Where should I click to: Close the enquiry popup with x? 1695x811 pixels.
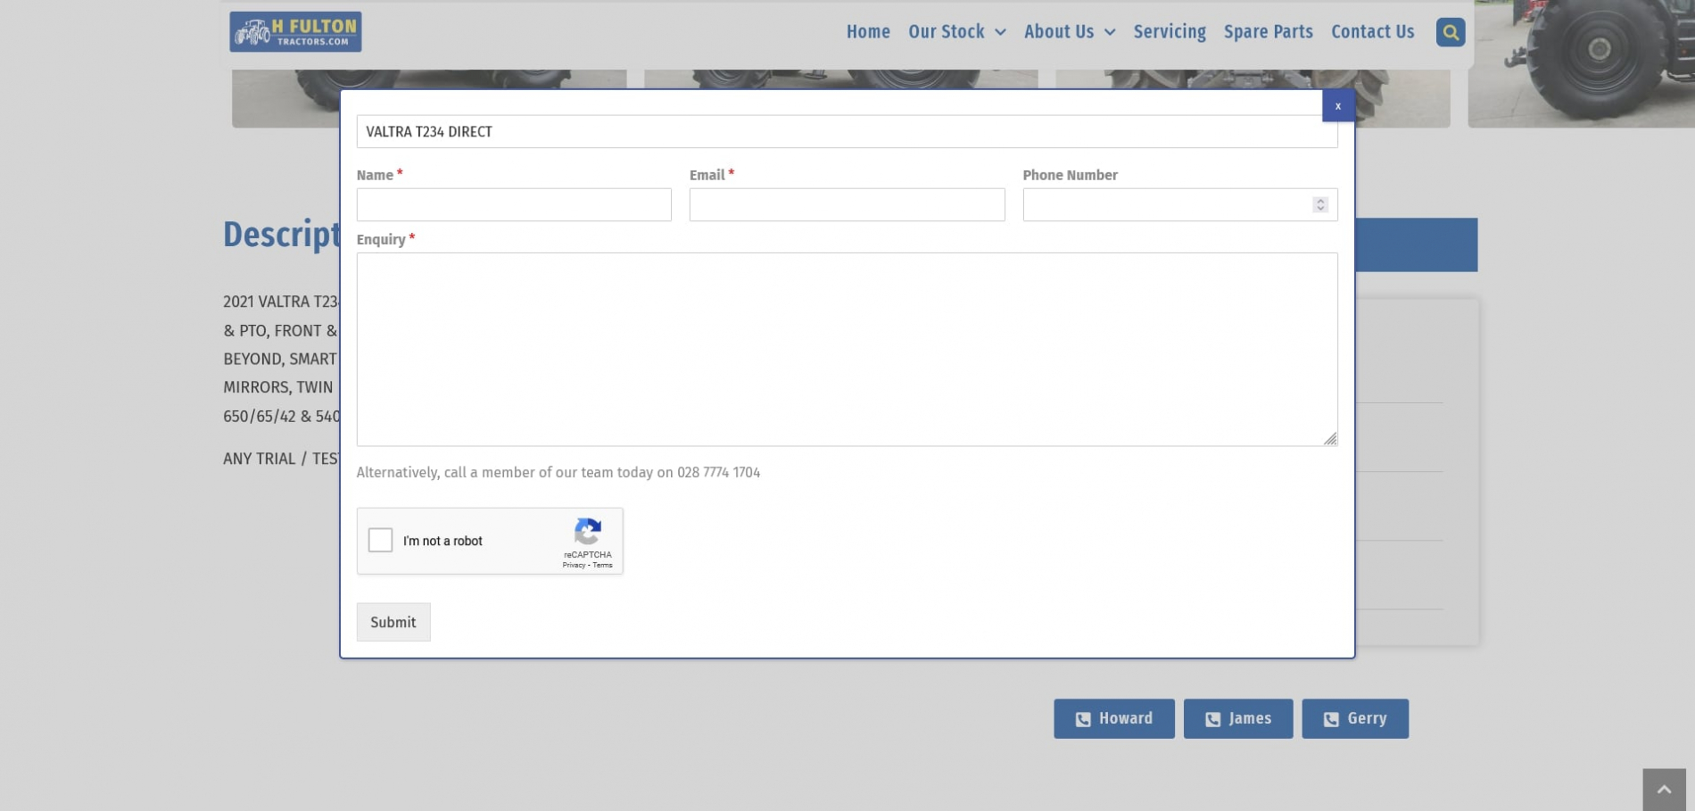click(1337, 105)
